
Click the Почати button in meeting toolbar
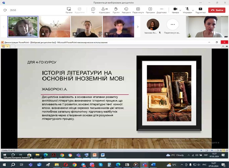69,10
